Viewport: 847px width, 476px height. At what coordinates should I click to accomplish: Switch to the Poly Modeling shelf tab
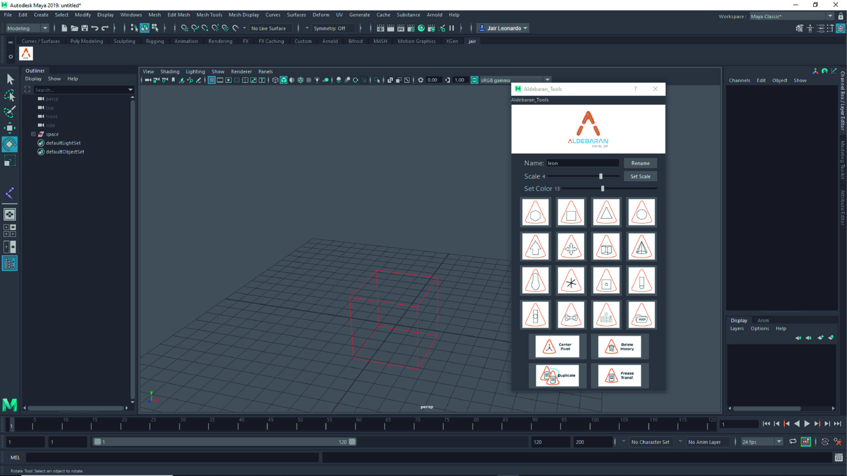(87, 41)
